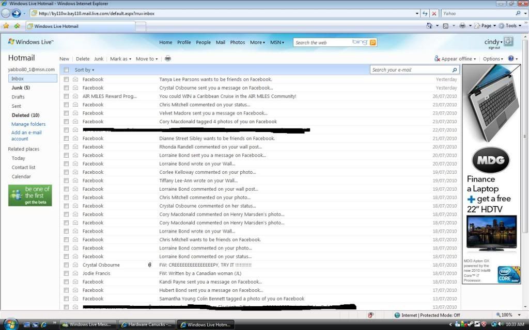Expand the Options dropdown
529x330 pixels.
coord(493,59)
